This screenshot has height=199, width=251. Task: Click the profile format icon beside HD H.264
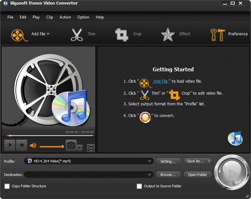29,161
